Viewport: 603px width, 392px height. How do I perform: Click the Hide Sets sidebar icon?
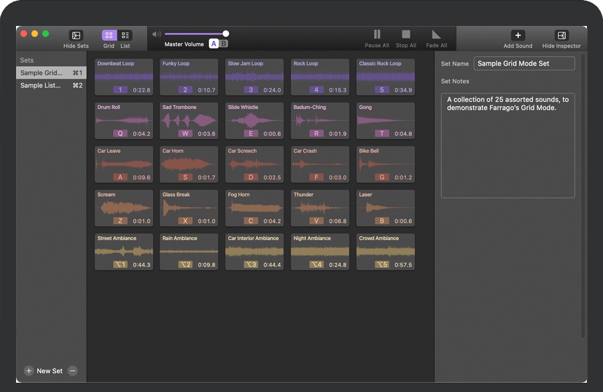coord(76,36)
